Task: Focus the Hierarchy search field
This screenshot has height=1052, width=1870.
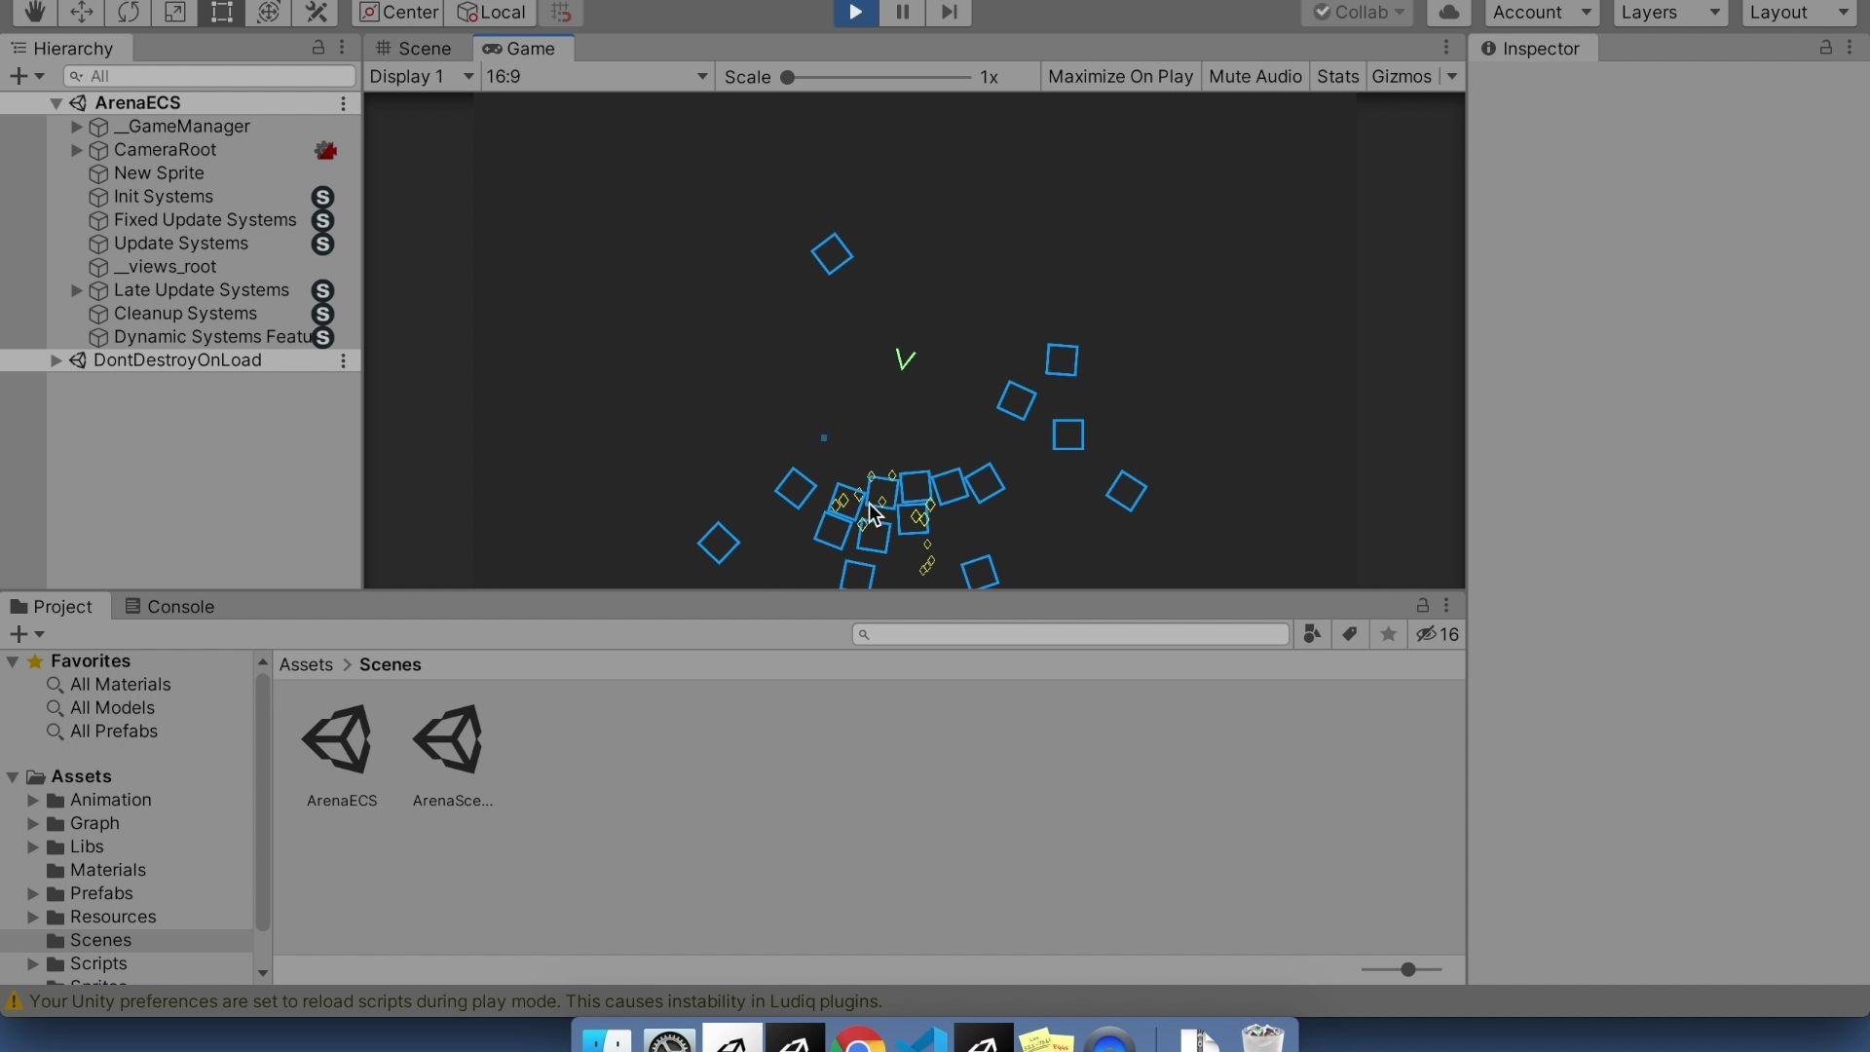Action: point(209,76)
